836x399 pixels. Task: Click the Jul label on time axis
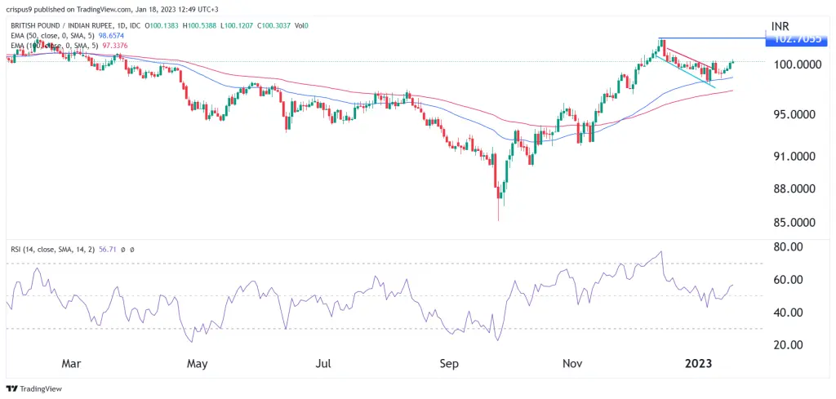[323, 364]
